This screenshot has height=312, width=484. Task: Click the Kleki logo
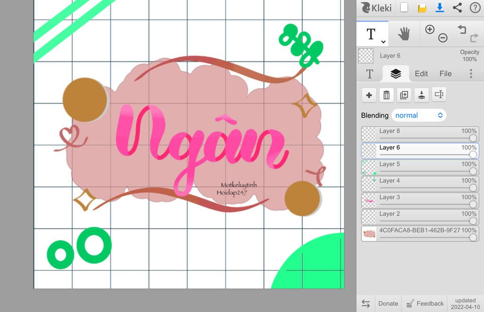(376, 8)
